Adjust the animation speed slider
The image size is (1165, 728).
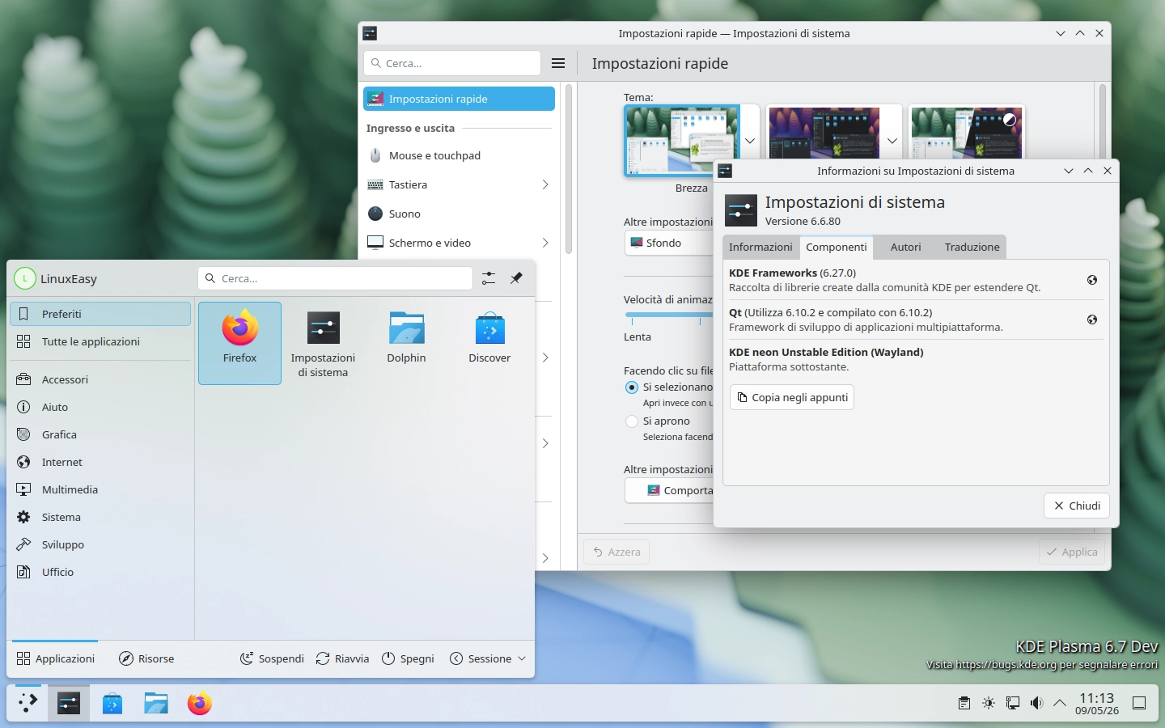point(668,315)
